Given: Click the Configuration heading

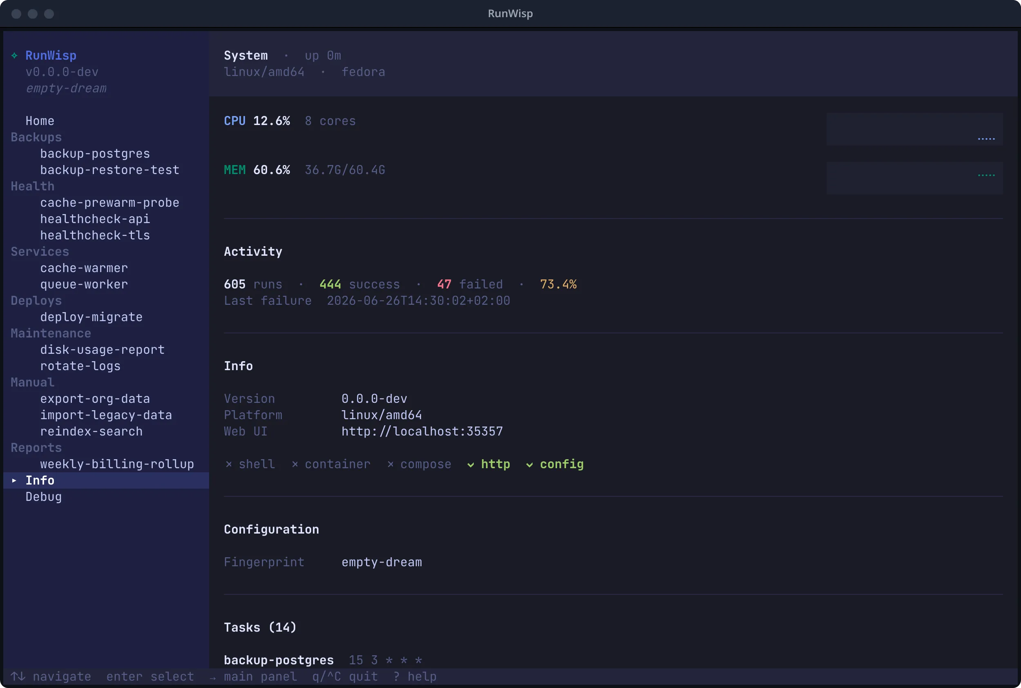Looking at the screenshot, I should coord(272,529).
